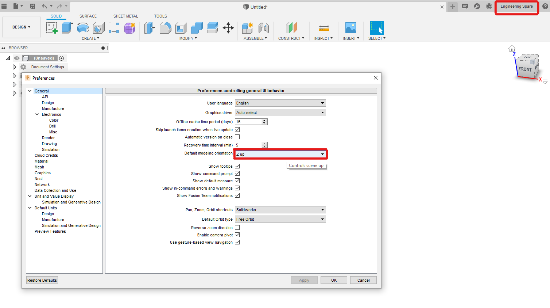This screenshot has width=550, height=308.
Task: Open the Graphics driver dropdown
Action: click(280, 113)
